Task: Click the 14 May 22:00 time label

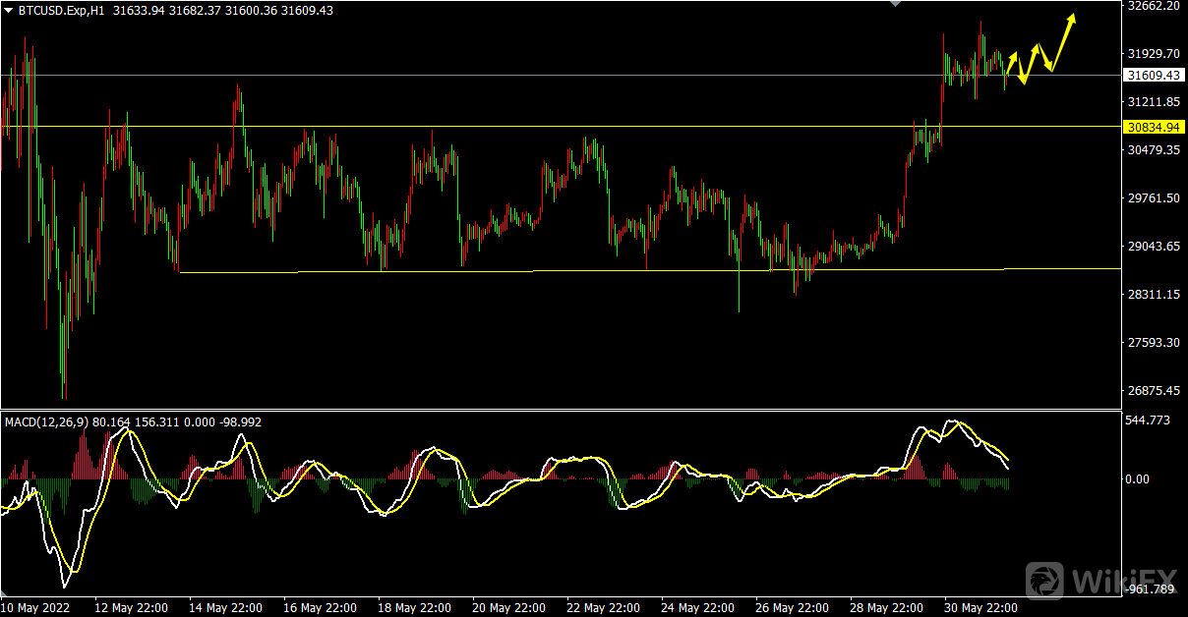Action: (x=225, y=608)
